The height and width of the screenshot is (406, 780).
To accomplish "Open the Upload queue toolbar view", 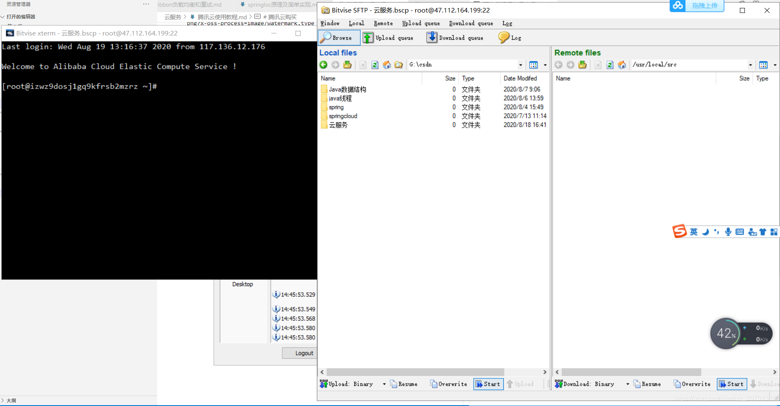I will (388, 38).
